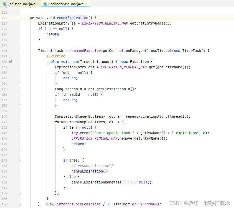Click the gutter at line 140 to set breakpoint
This screenshot has height=208, width=234.
point(14,116)
